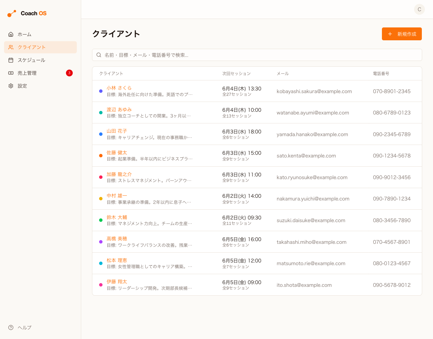433x339 pixels.
Task: Open 設定 from the sidebar
Action: click(40, 86)
